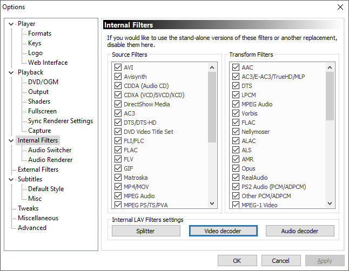The width and height of the screenshot is (349, 271).
Task: Disable the RealAudio transform filter
Action: [x=236, y=177]
